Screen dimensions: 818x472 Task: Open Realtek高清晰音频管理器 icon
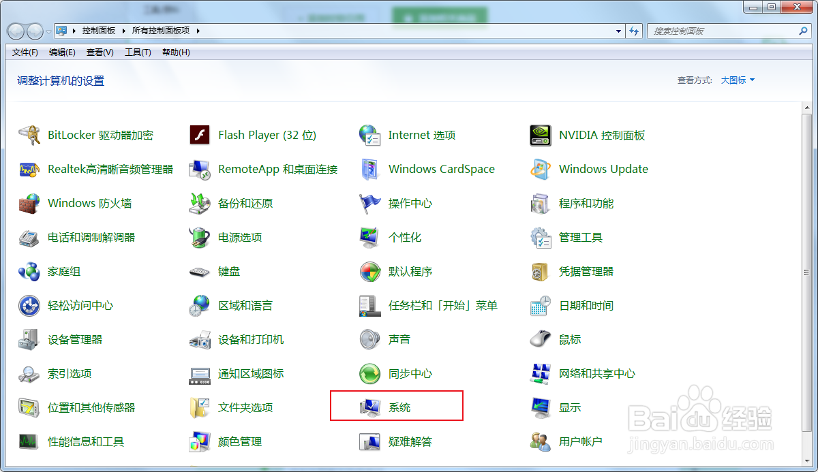click(x=29, y=169)
